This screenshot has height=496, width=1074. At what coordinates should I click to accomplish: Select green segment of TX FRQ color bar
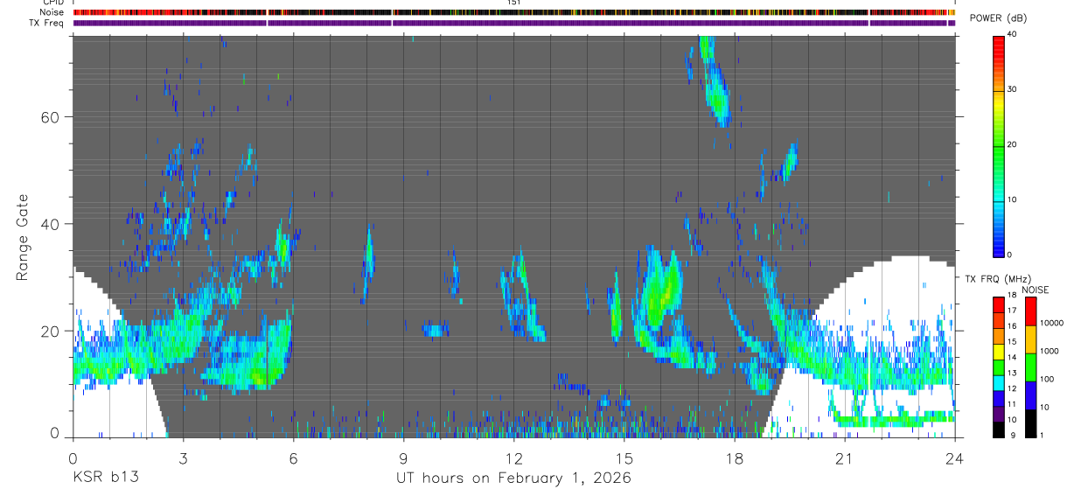[999, 367]
